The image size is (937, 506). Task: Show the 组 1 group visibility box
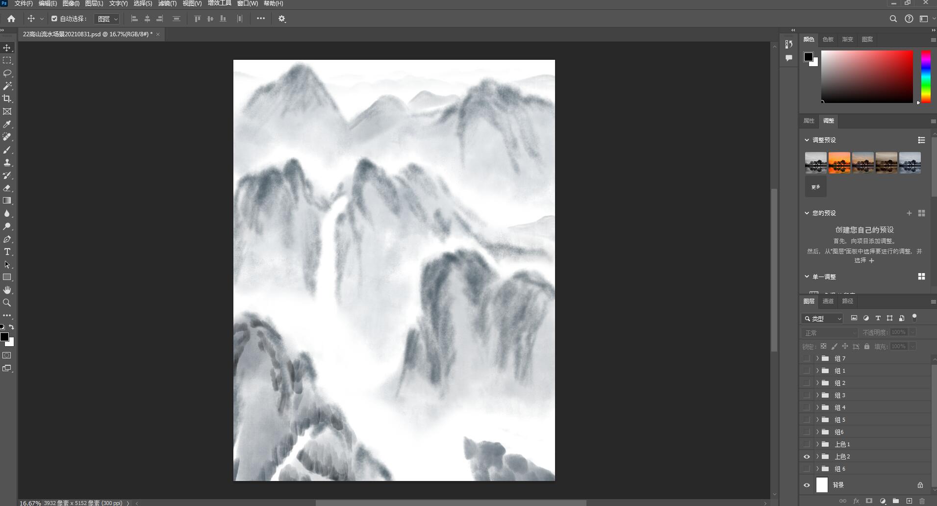807,371
